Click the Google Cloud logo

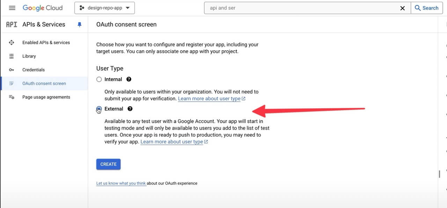coord(43,8)
